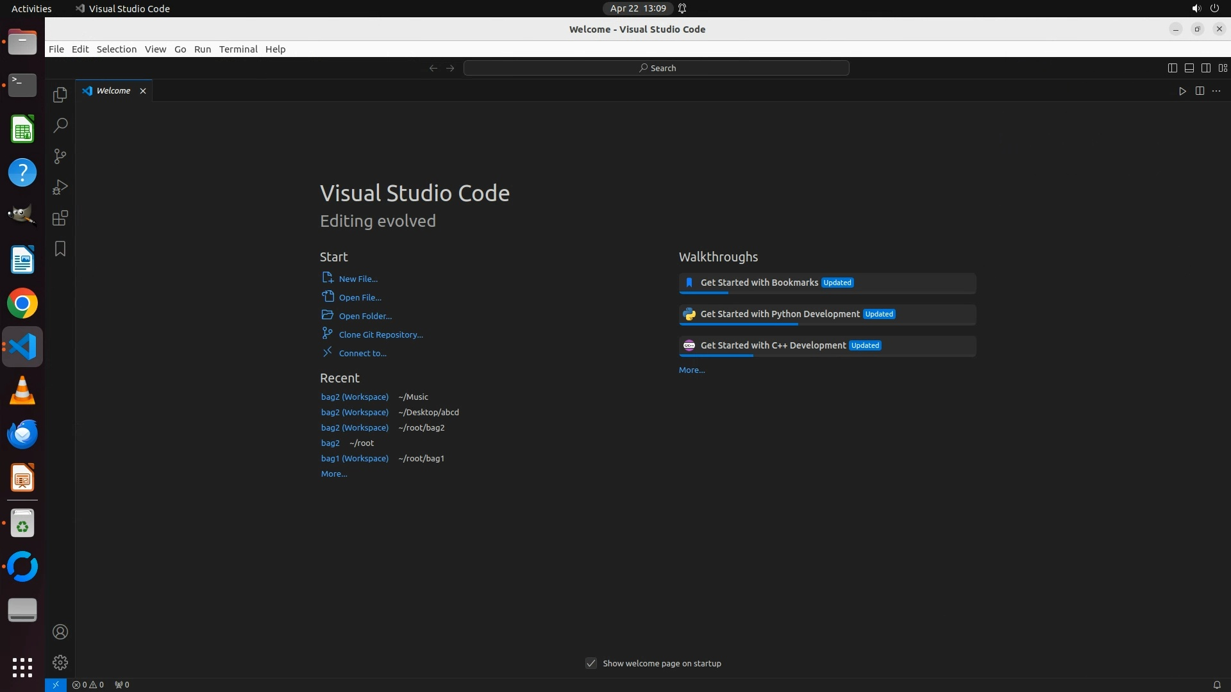
Task: Open the Source Control view
Action: [60, 156]
